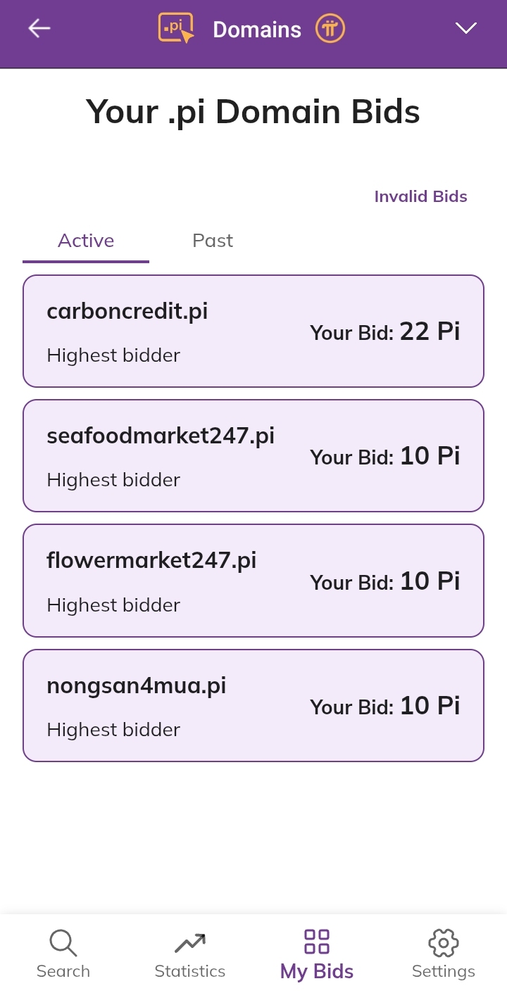Image resolution: width=507 pixels, height=993 pixels.
Task: Tap the My Bids grid icon
Action: click(317, 941)
